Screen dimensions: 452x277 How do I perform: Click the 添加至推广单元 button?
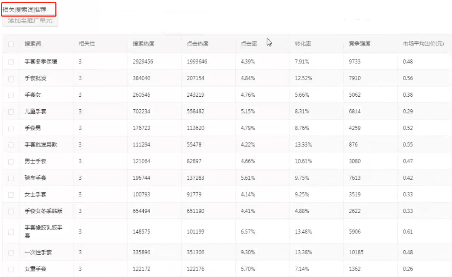point(30,21)
